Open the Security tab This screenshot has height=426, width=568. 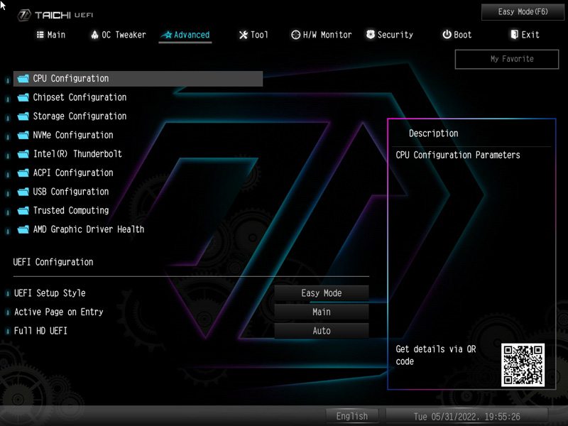pyautogui.click(x=389, y=35)
